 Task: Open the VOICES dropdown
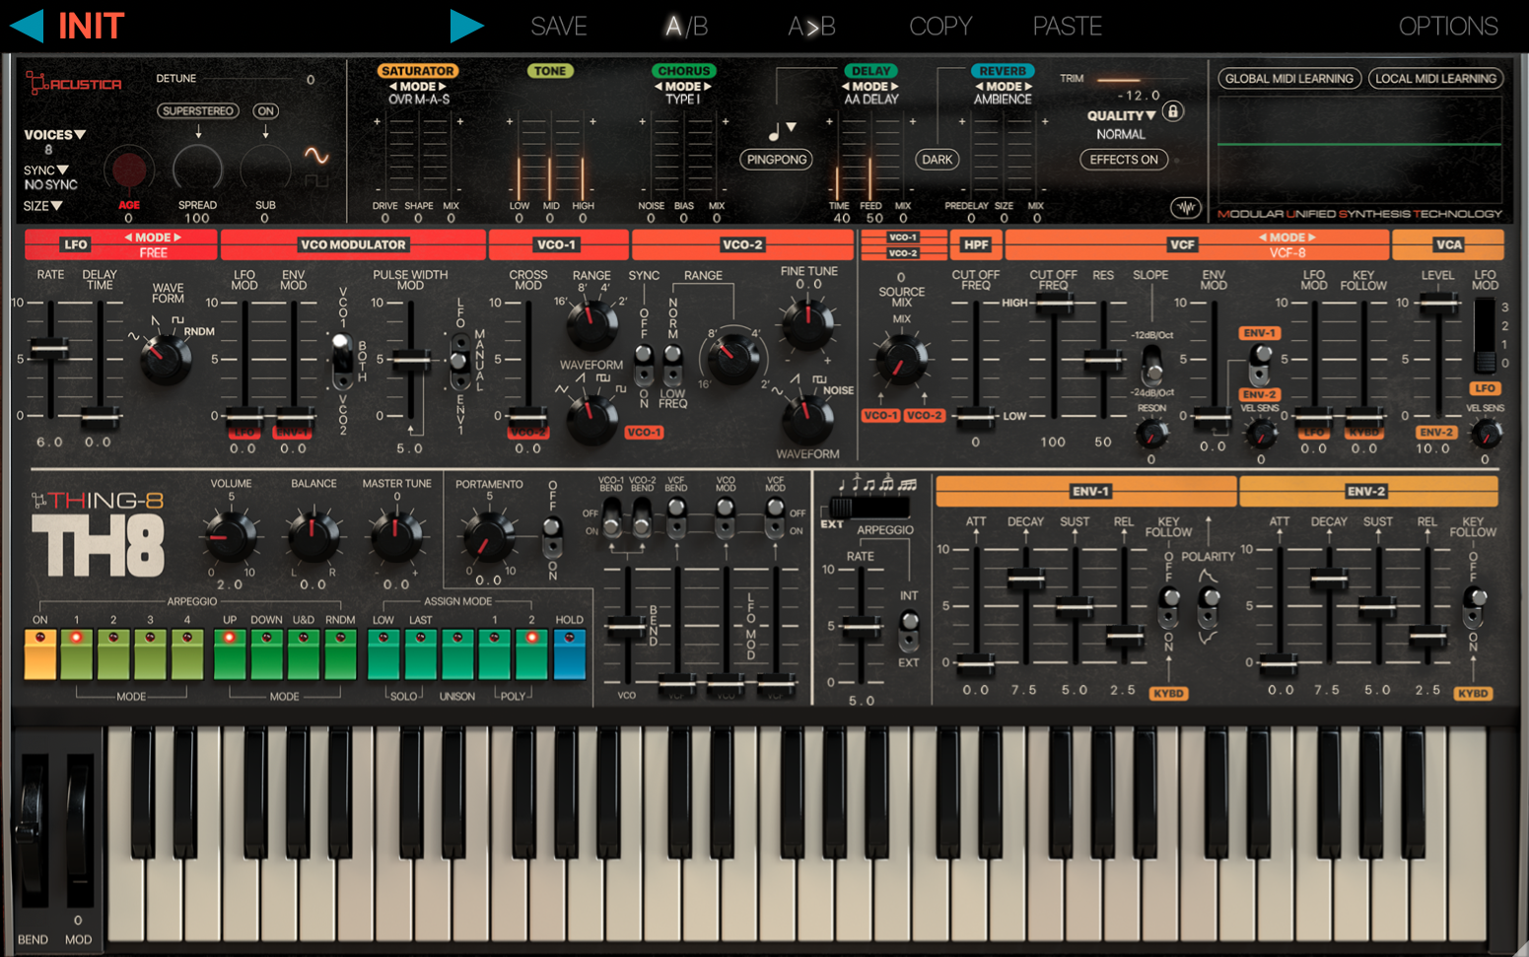tap(55, 135)
